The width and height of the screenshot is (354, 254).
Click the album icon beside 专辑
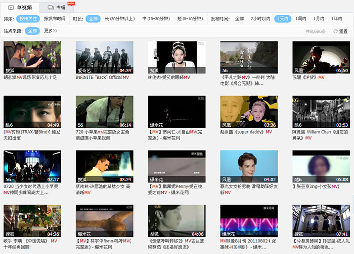(x=50, y=8)
